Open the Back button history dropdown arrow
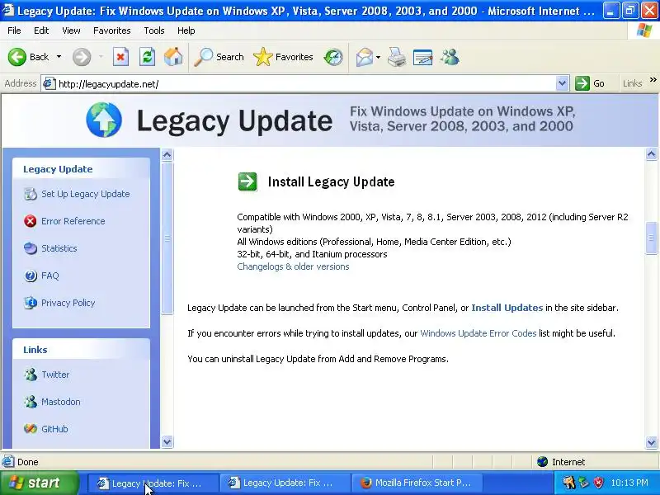This screenshot has height=495, width=660. click(59, 57)
